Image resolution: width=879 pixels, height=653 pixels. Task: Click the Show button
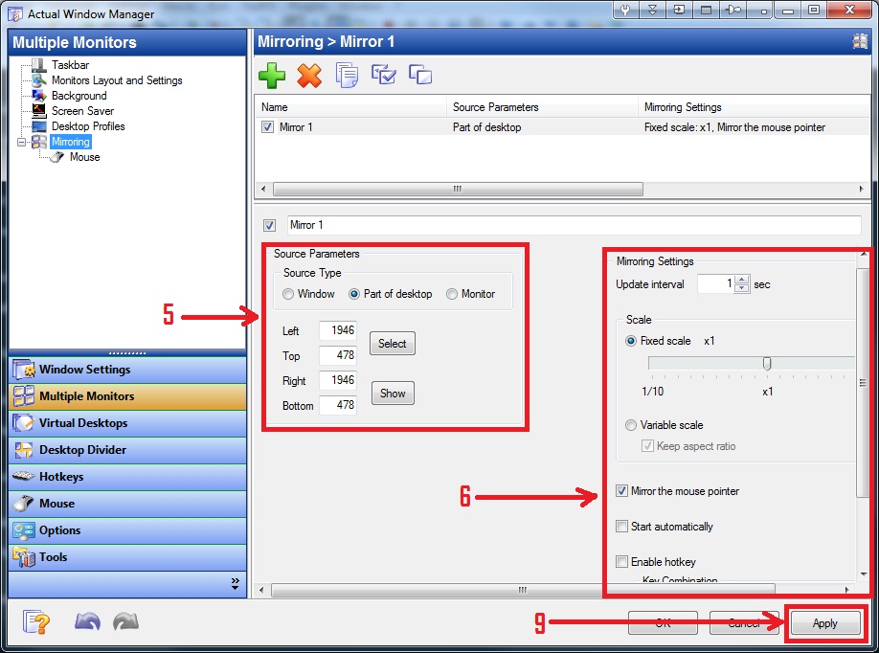393,394
